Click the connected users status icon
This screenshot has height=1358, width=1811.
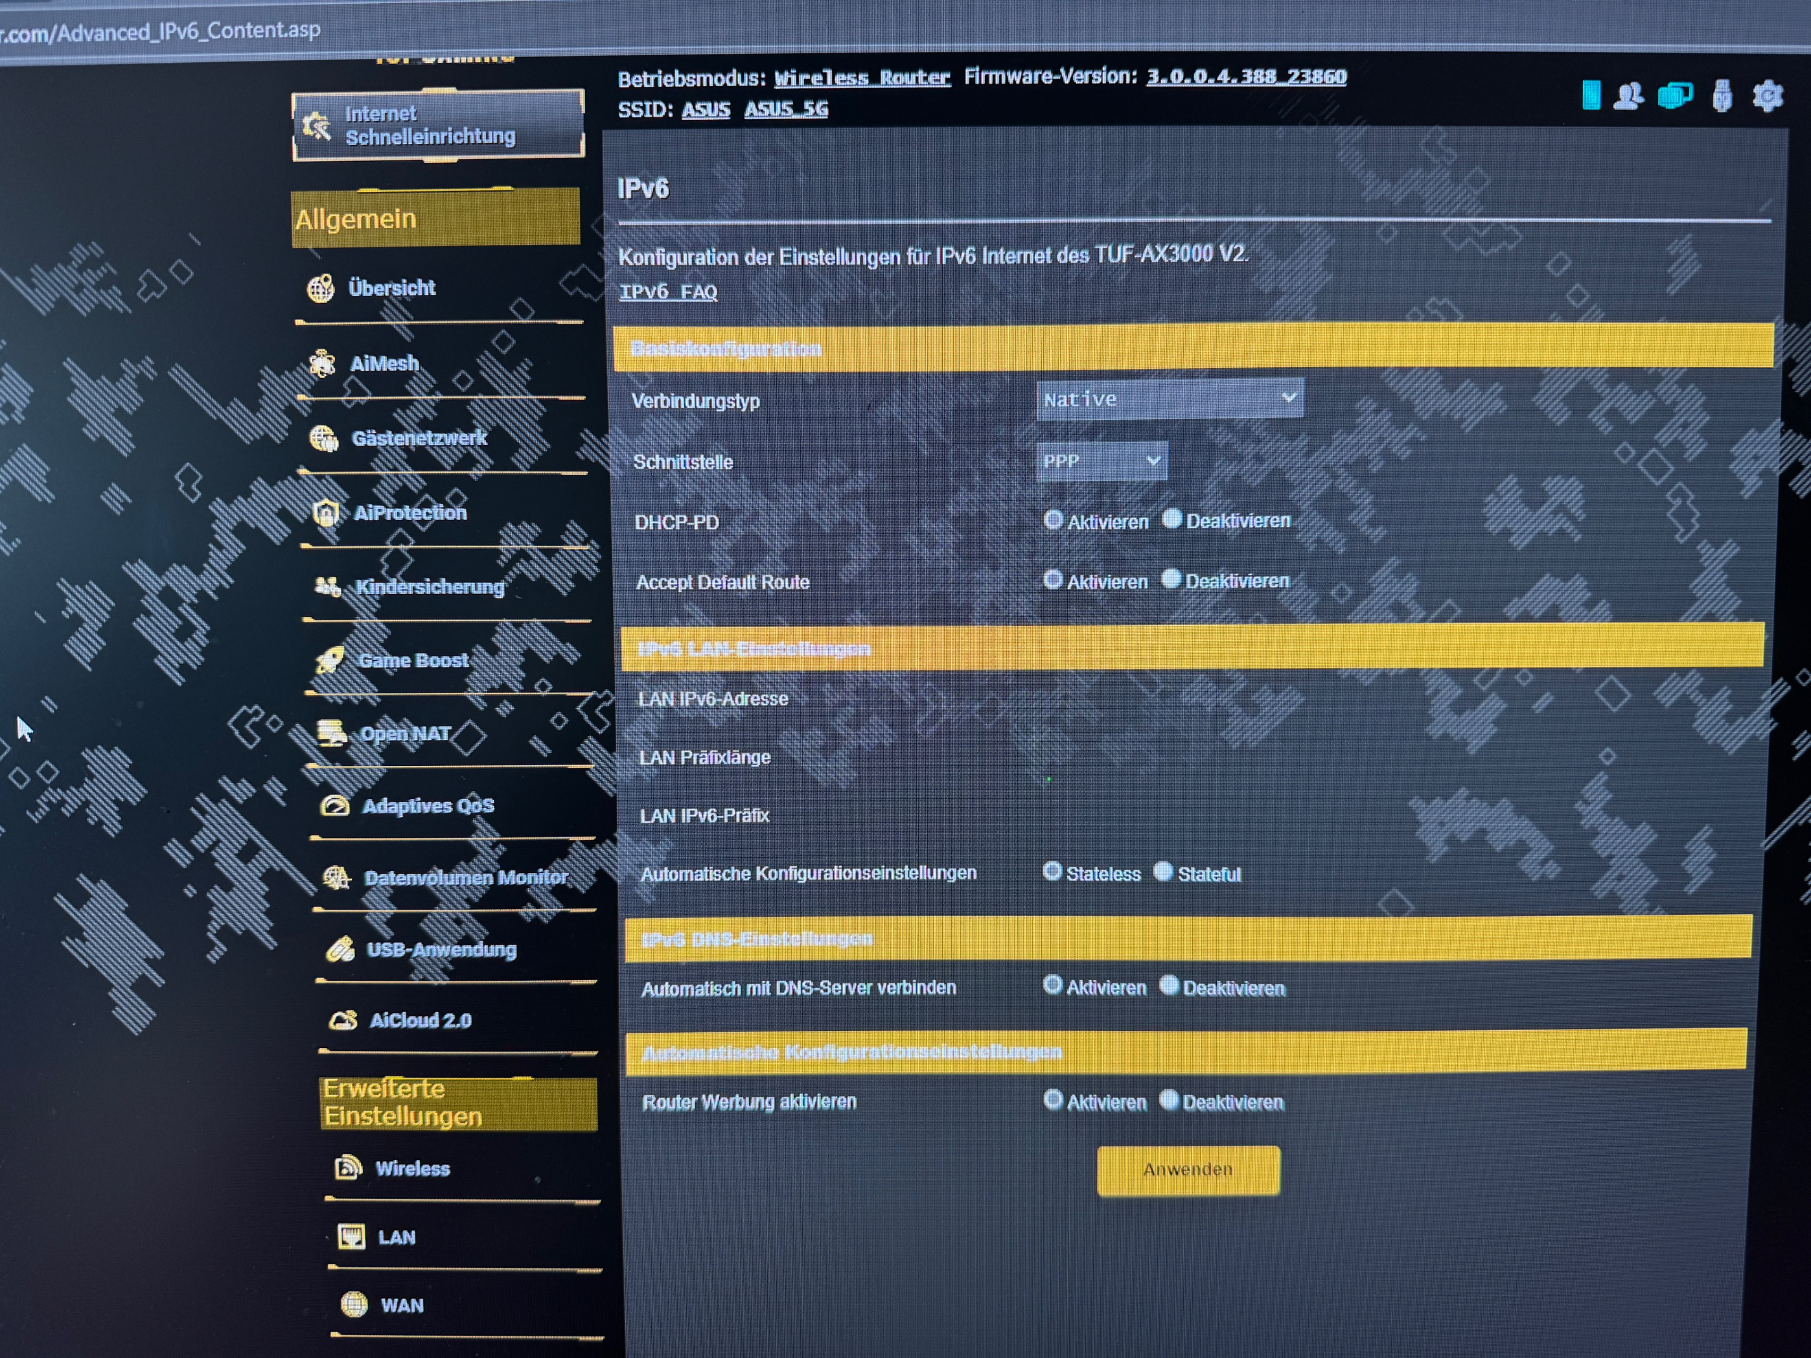(1628, 96)
